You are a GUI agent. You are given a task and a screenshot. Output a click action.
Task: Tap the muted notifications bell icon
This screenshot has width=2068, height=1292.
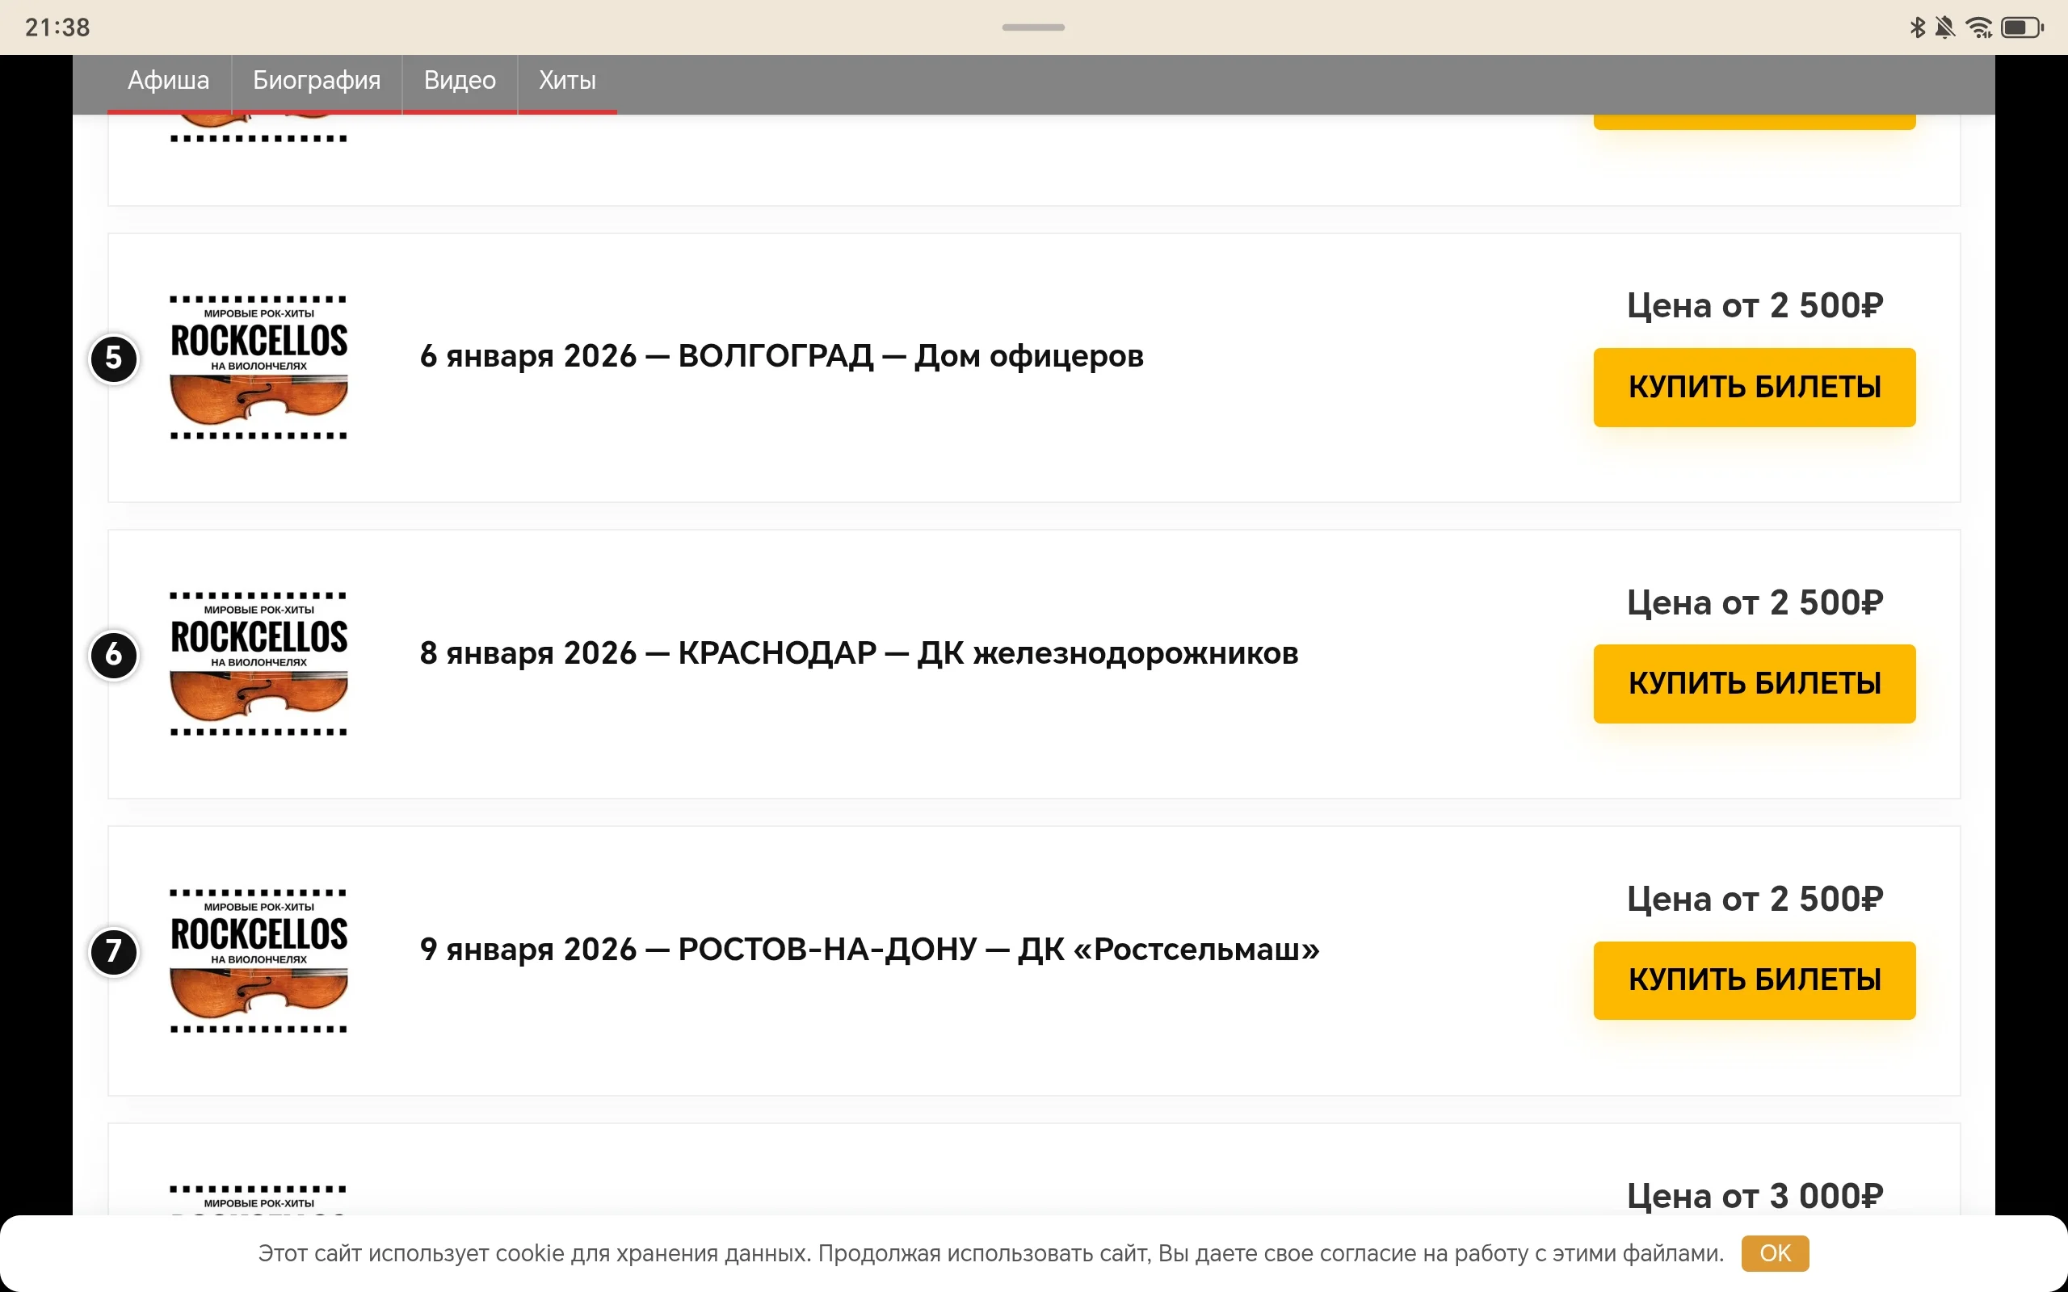click(x=1945, y=27)
